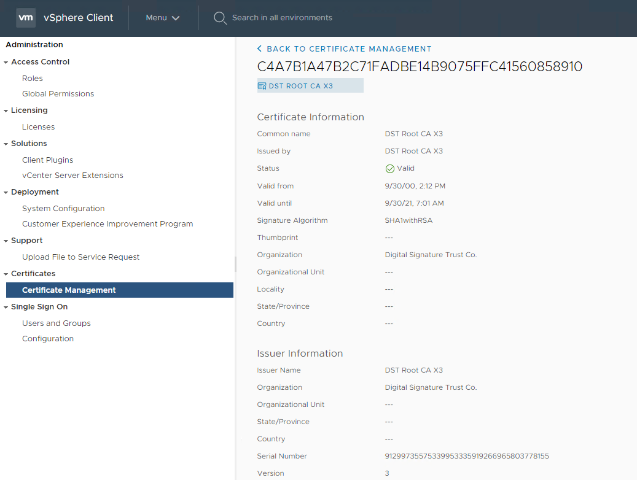Click Issuer Organization value Digital Signature Trust Co.

[431, 387]
